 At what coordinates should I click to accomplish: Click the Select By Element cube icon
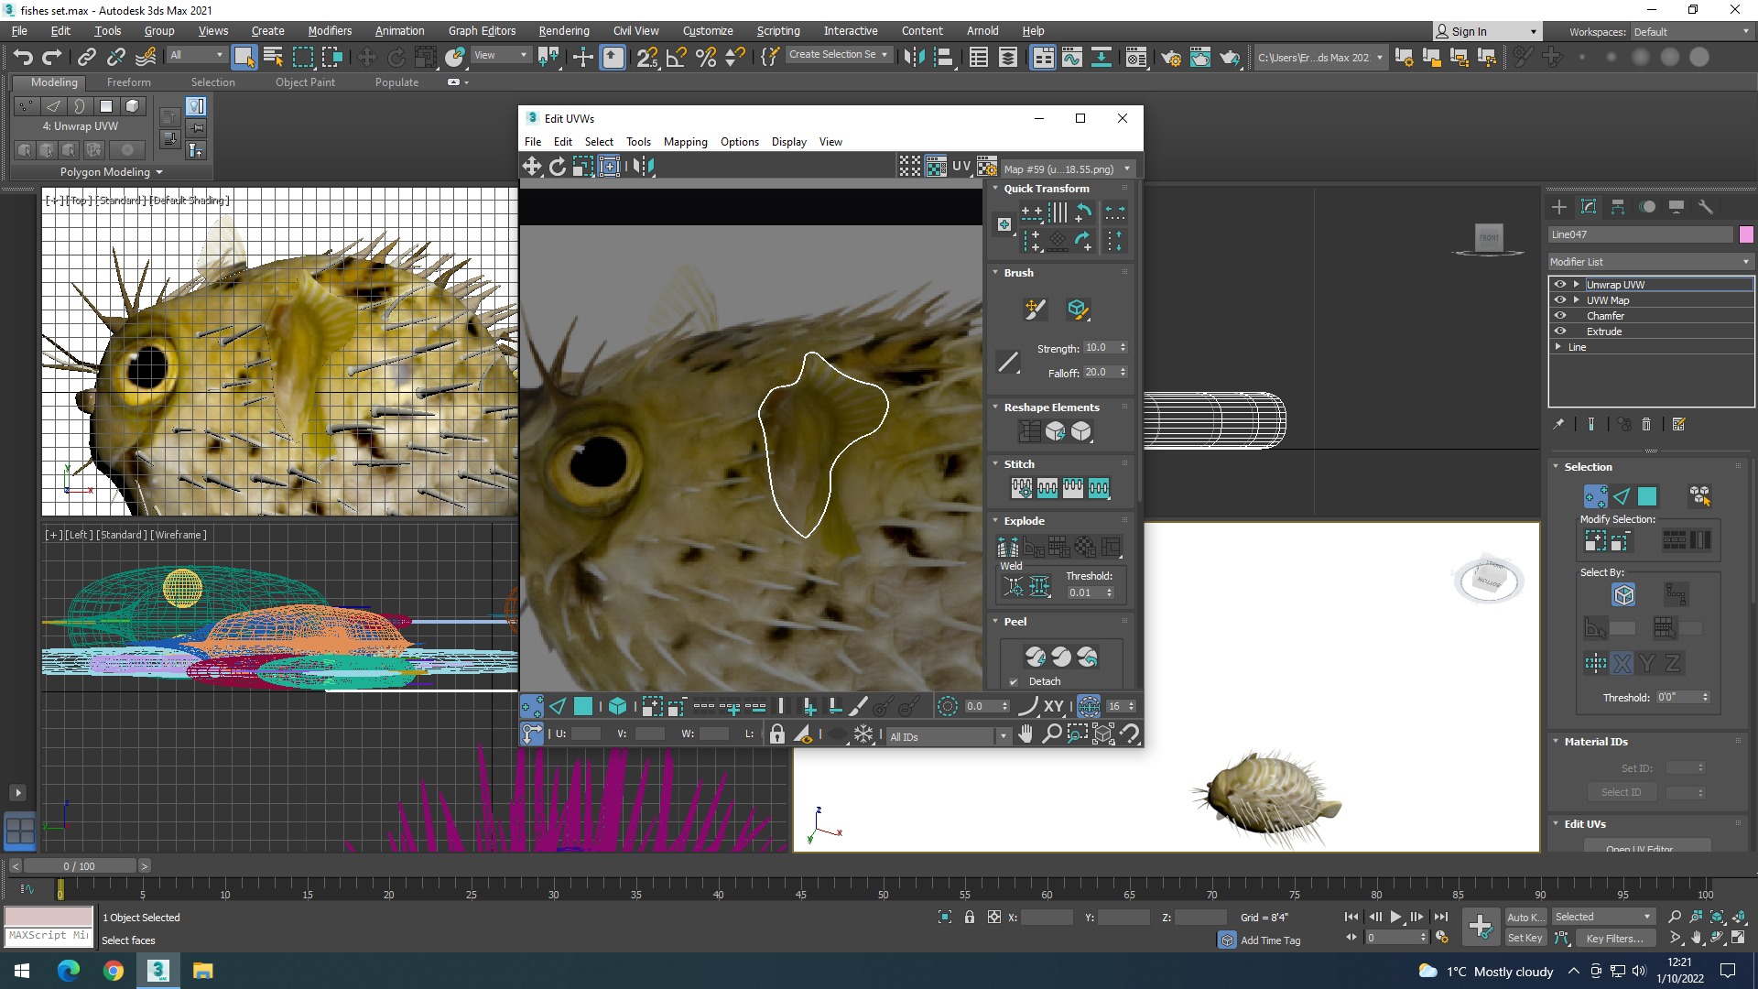[1624, 595]
